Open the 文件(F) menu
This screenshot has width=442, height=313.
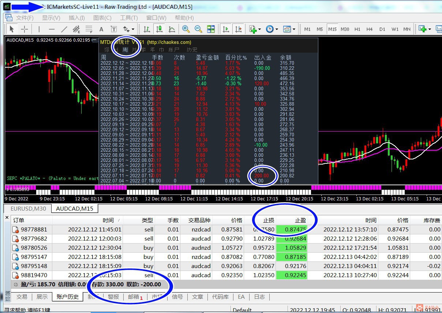pyautogui.click(x=25, y=18)
